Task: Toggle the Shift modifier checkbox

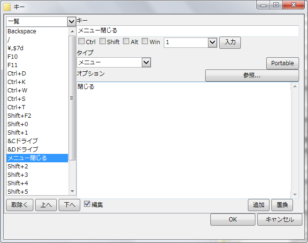Action: (x=102, y=41)
